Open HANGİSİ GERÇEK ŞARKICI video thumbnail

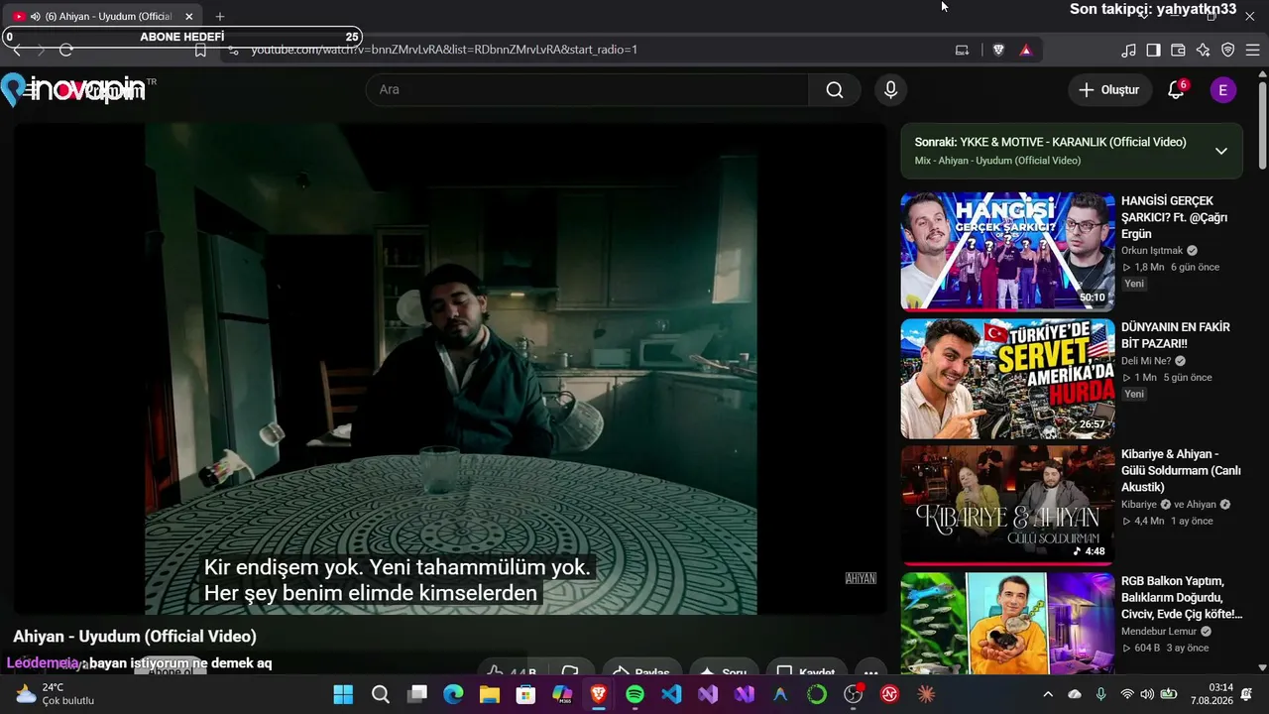coord(1007,252)
